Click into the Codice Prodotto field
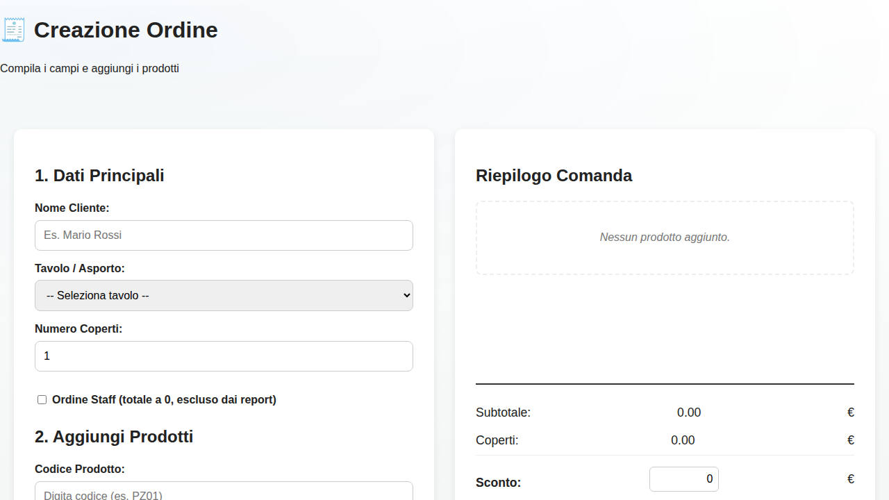This screenshot has width=889, height=500. pyautogui.click(x=224, y=491)
